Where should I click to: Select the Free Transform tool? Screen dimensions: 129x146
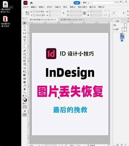(x=25, y=72)
